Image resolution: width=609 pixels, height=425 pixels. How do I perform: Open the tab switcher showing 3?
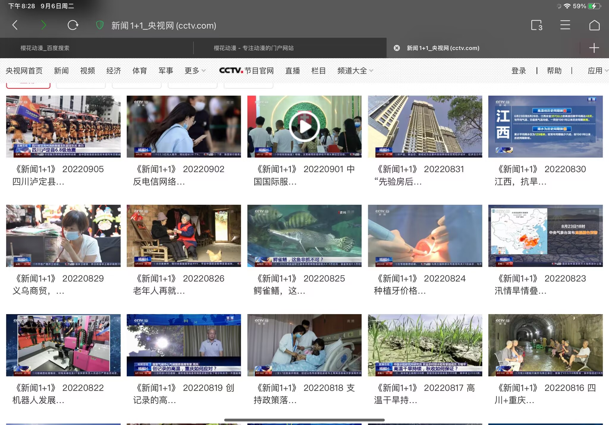pyautogui.click(x=536, y=25)
